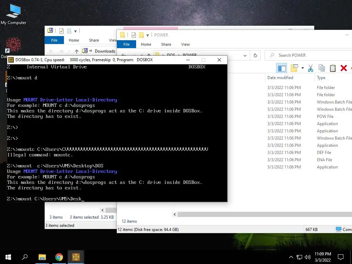The width and height of the screenshot is (352, 264).
Task: Click the DOSBox title bar icon
Action: point(11,60)
